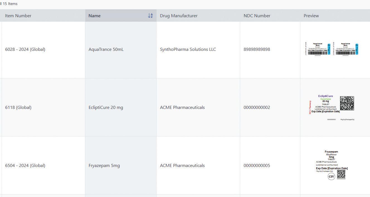
Task: Click NDC number 89898989898
Action: tap(257, 49)
